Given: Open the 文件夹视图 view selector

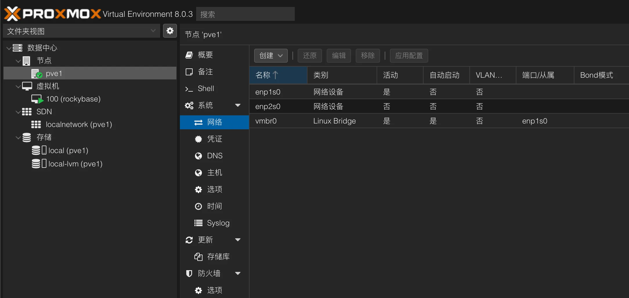Looking at the screenshot, I should 81,31.
